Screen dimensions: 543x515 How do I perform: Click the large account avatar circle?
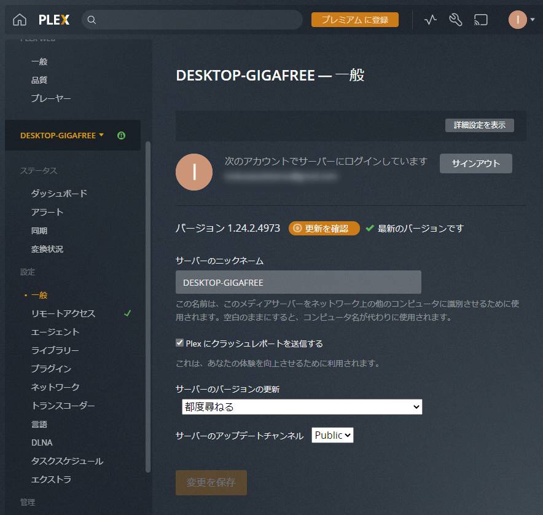(194, 172)
